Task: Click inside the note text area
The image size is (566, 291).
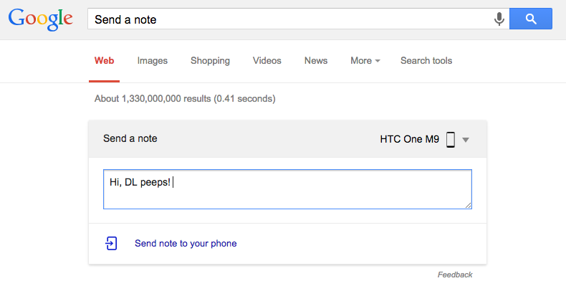Action: pos(287,189)
